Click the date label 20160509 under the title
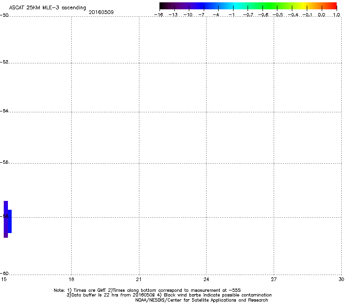 coord(101,12)
